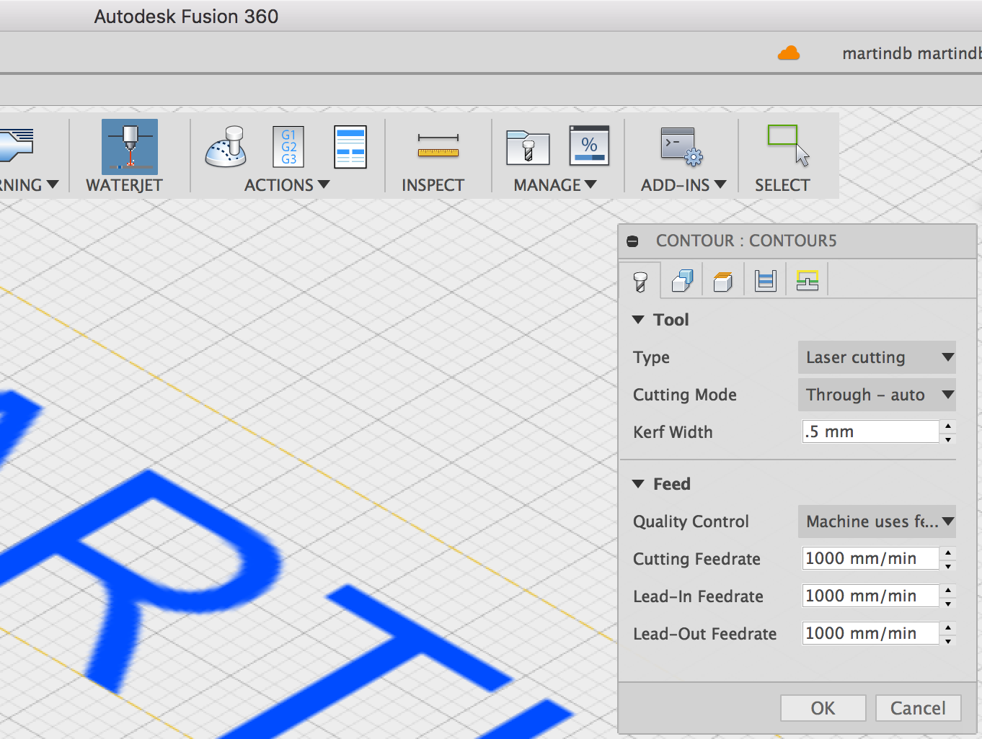Increase Cutting Feedrate with up stepper arrow
Viewport: 982px width, 739px height.
point(948,552)
